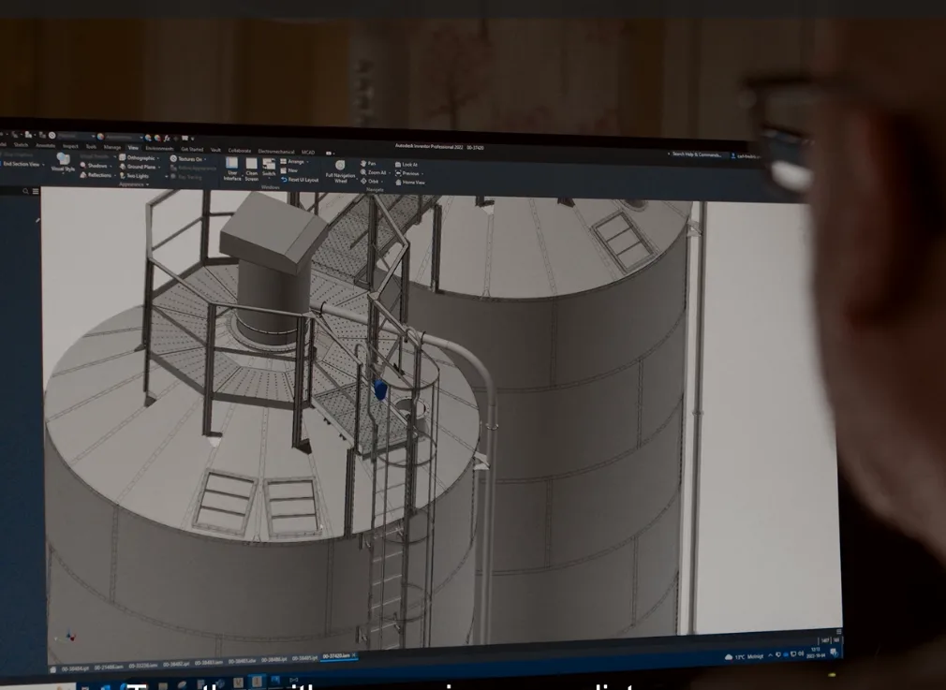The width and height of the screenshot is (946, 690).
Task: Toggle the Ground Plane display
Action: tap(138, 167)
